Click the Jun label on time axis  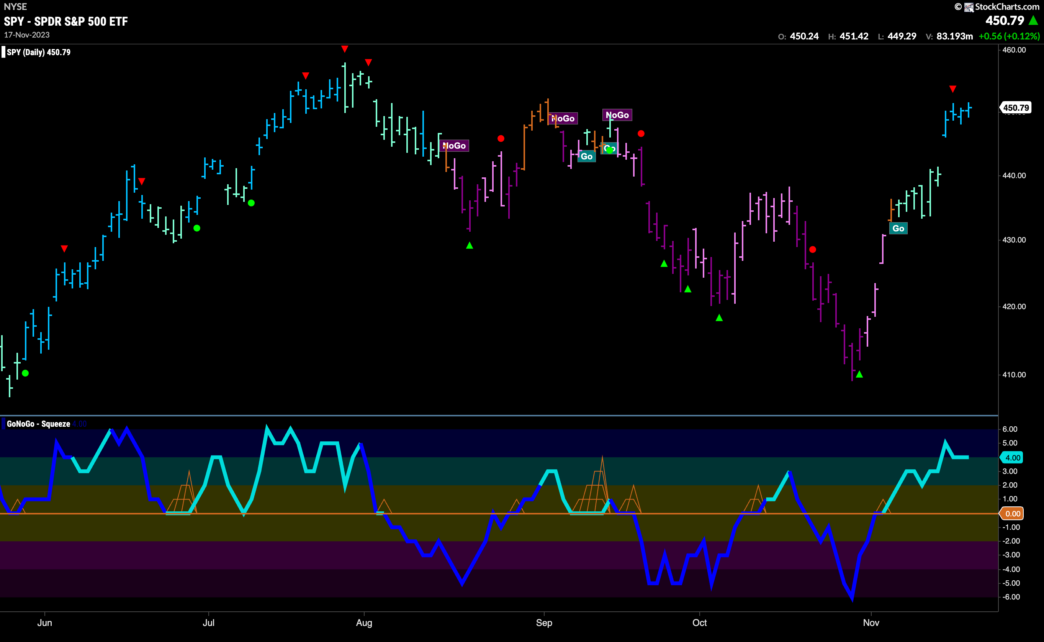point(44,622)
